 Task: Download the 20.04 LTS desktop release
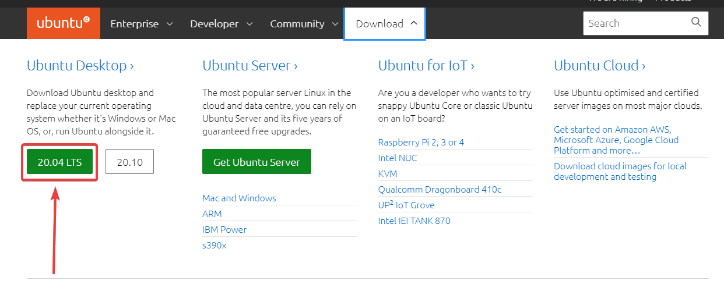click(60, 162)
